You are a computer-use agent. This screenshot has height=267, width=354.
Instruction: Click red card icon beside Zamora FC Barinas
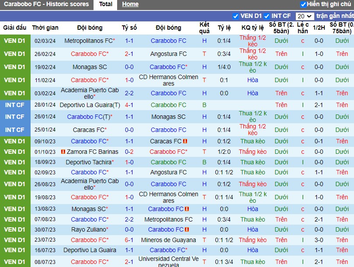pos(63,152)
